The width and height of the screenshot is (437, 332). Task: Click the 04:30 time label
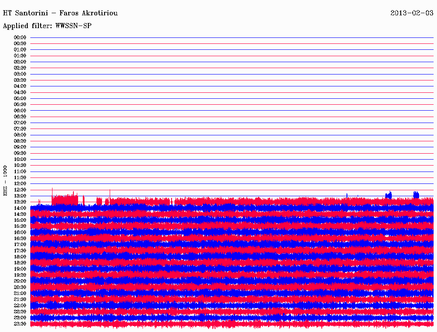(x=20, y=92)
